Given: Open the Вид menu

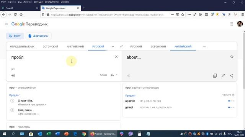Looking at the screenshot, I should (20, 2).
